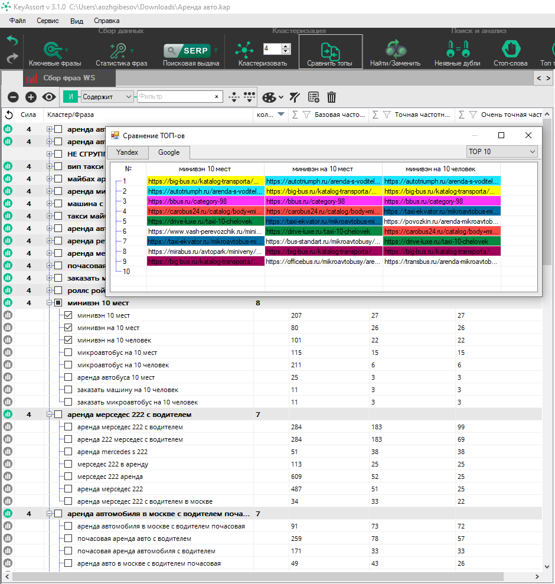
Task: Expand the НЕ СГРУПП group
Action: coord(49,154)
